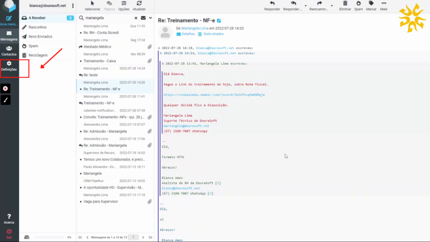Clear the mariangela search with X
Viewport: 430px width, 242px height.
coord(136,18)
